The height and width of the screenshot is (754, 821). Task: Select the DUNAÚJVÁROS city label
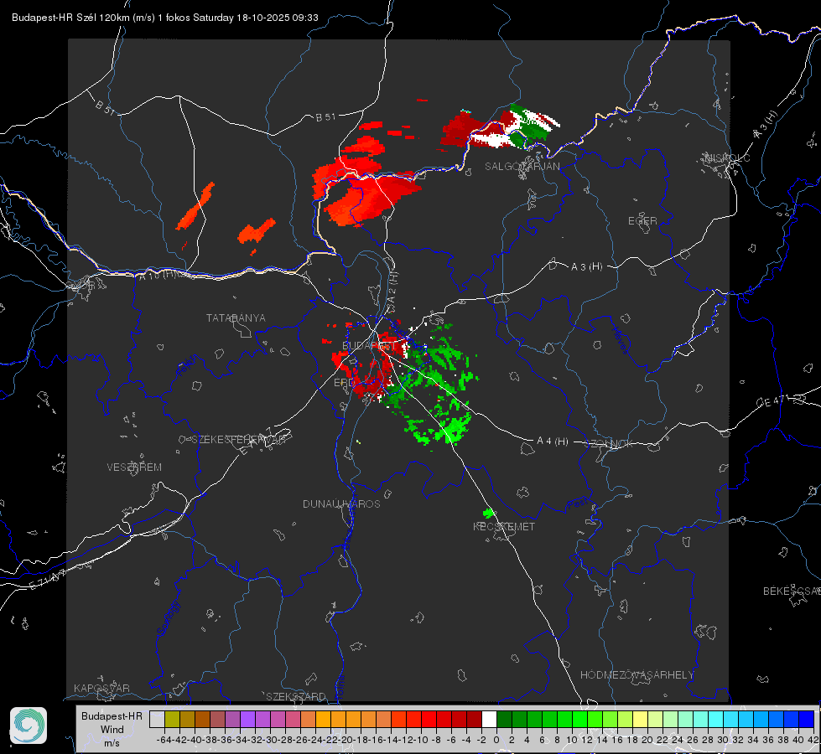point(341,504)
